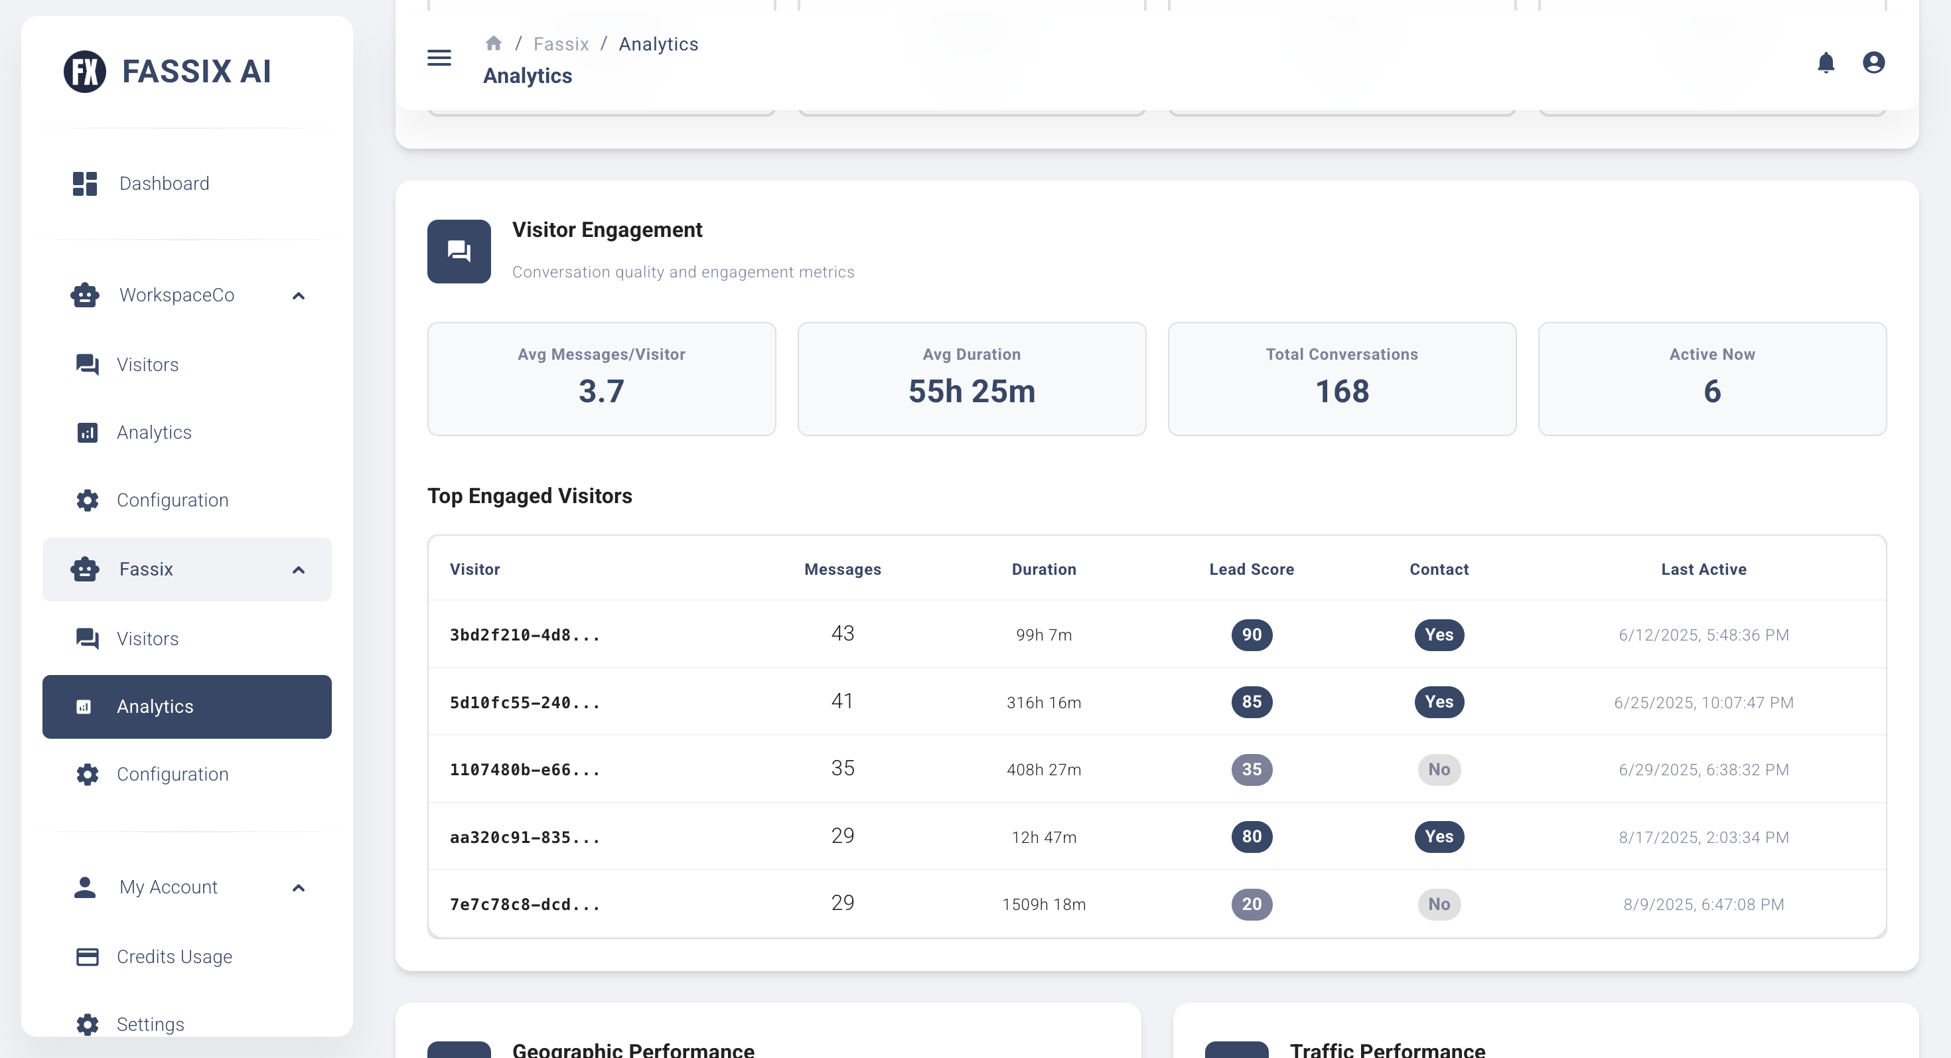Open the notification bell icon

[1826, 62]
